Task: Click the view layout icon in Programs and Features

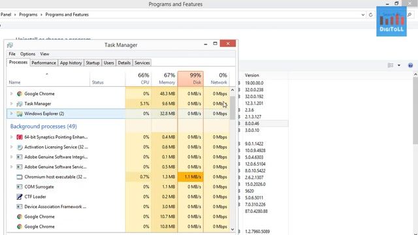Action: pos(391,65)
